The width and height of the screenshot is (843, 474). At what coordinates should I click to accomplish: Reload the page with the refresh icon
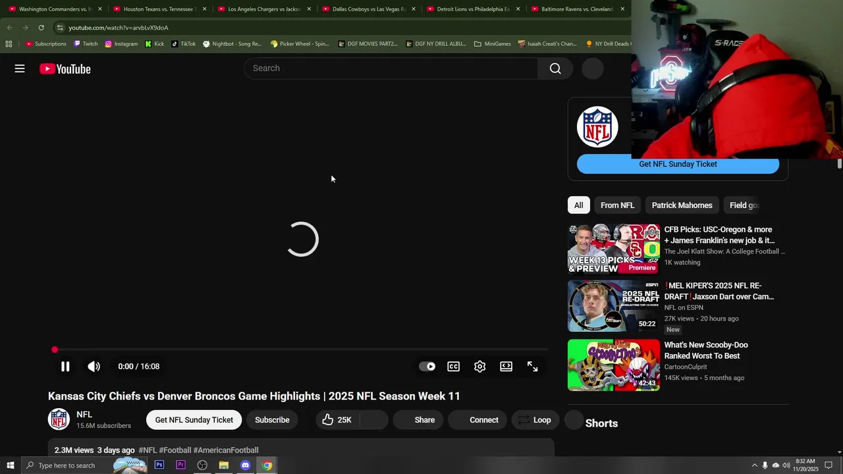point(41,28)
